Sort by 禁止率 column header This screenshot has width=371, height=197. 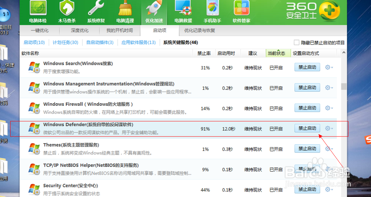[204, 53]
